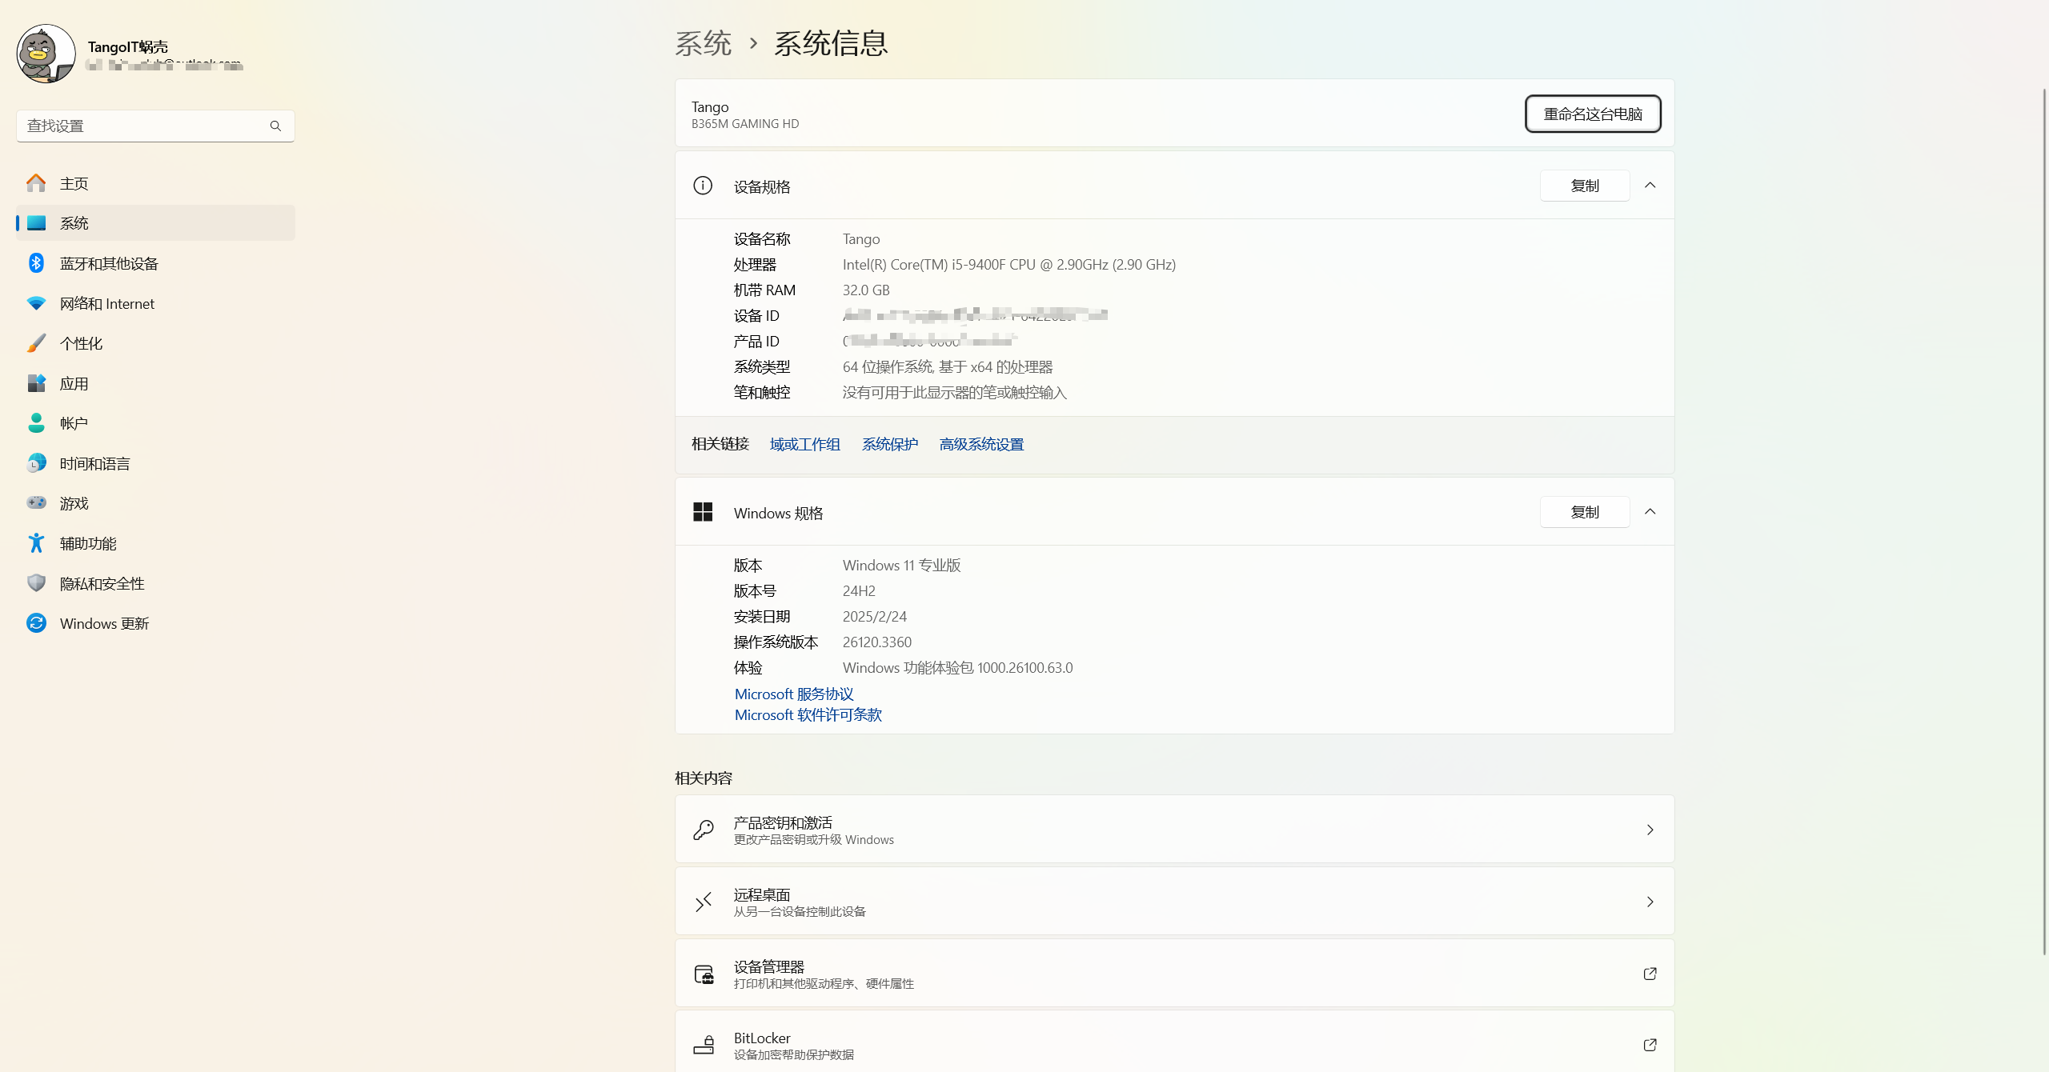
Task: Open the 系统保护 link
Action: (x=890, y=444)
